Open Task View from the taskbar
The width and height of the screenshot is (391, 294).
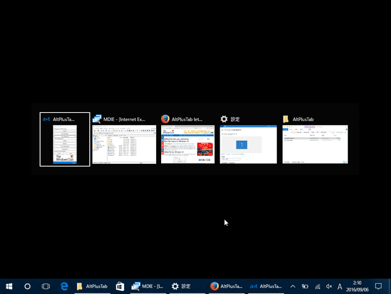(46, 286)
